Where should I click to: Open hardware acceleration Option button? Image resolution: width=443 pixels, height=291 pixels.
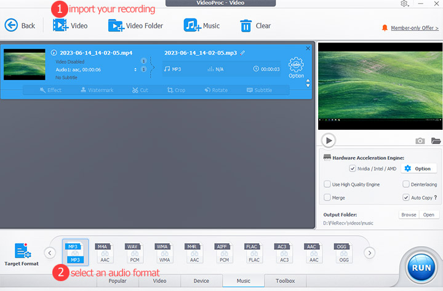[x=418, y=169]
